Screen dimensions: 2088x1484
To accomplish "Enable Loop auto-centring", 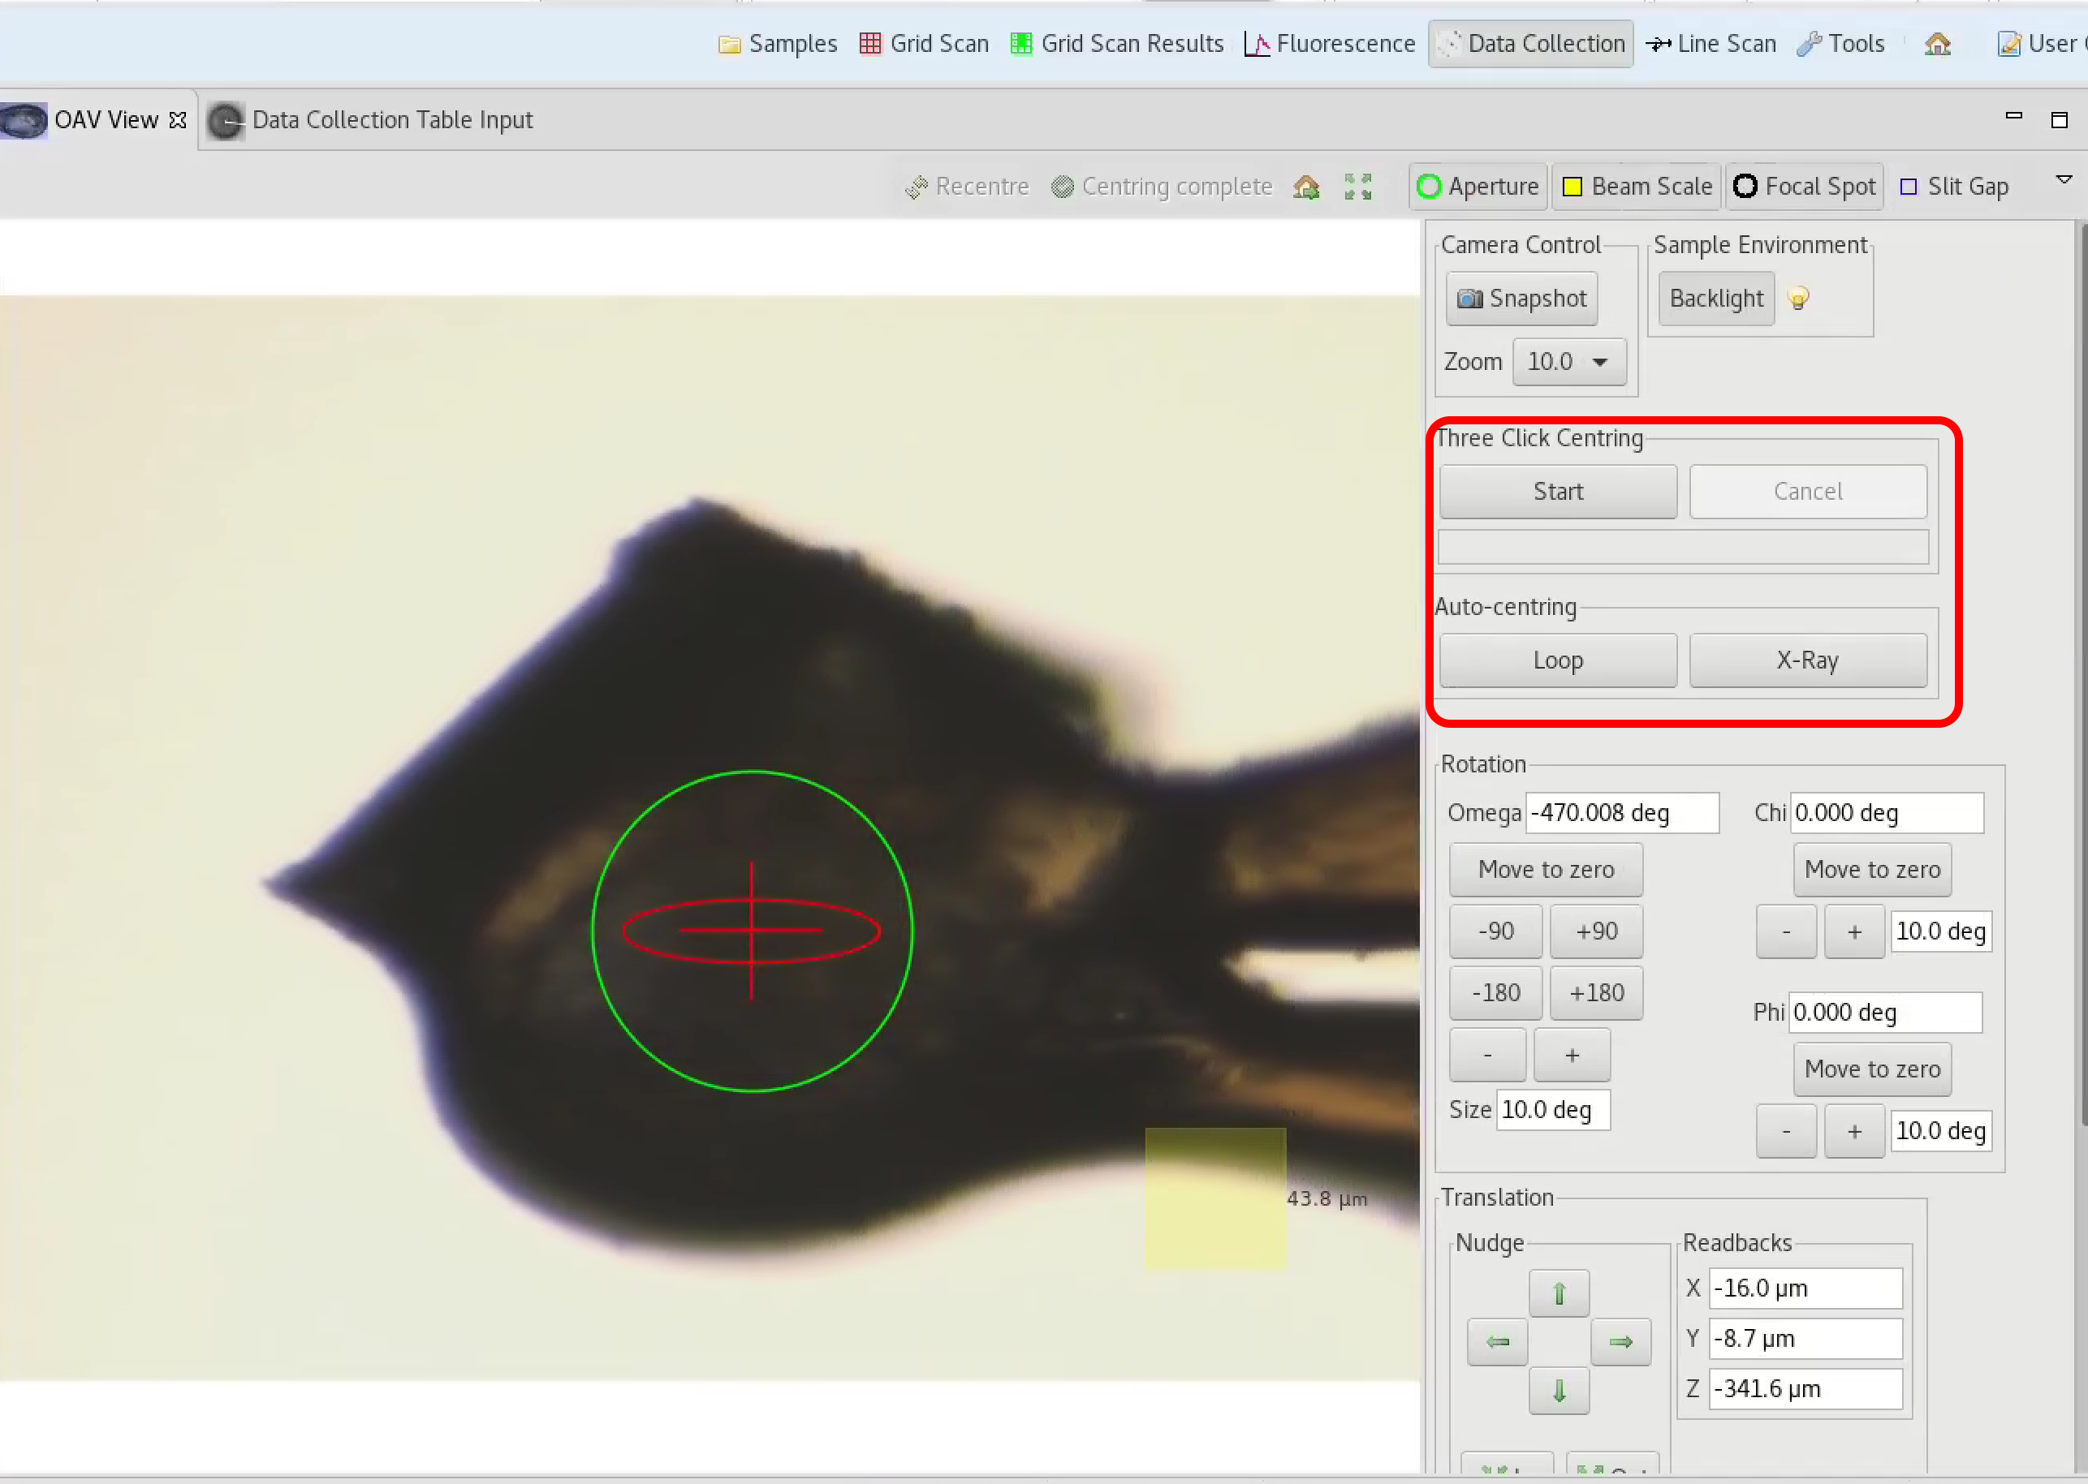I will (x=1556, y=659).
